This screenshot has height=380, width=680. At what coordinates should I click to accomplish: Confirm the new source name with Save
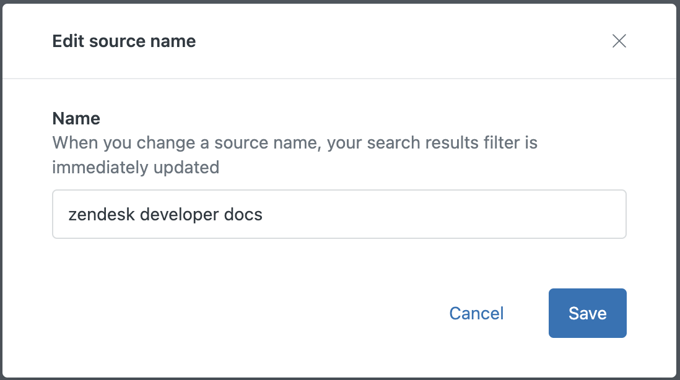tap(587, 313)
